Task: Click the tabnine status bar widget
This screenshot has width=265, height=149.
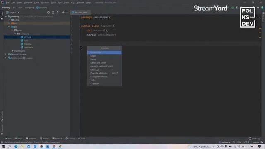Action: pyautogui.click(x=224, y=142)
